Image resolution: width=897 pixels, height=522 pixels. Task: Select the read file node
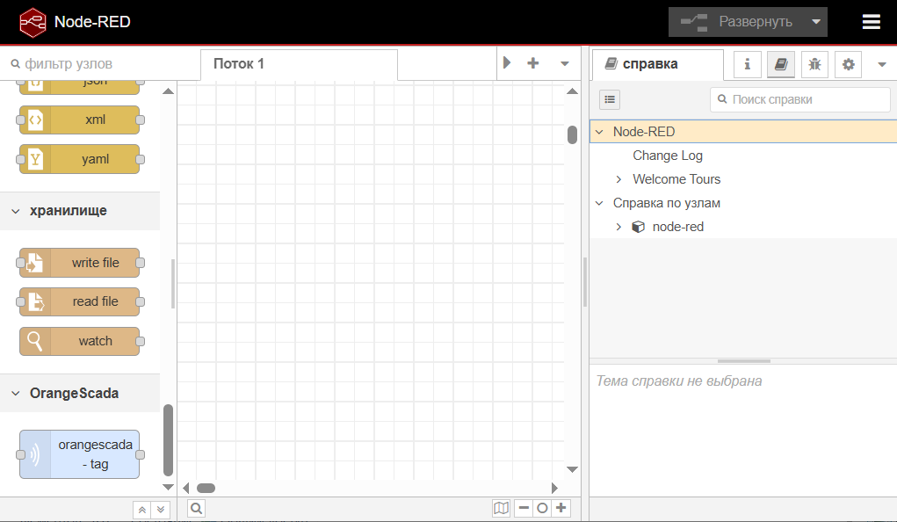[80, 301]
